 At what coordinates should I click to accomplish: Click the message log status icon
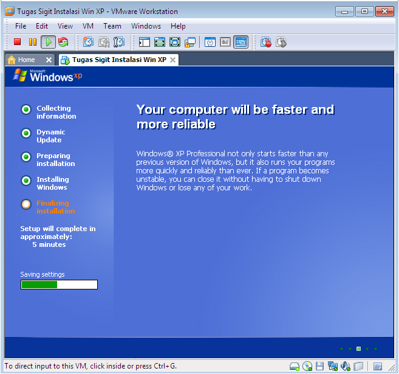pyautogui.click(x=378, y=367)
